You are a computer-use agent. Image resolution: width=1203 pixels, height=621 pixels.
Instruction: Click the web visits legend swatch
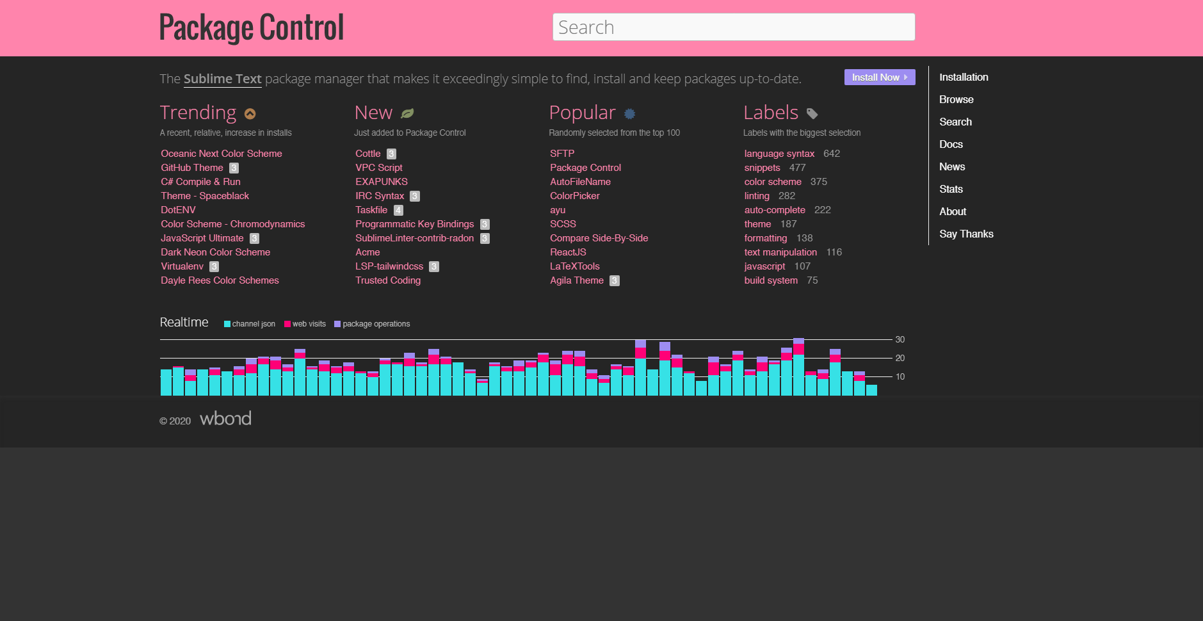tap(287, 324)
